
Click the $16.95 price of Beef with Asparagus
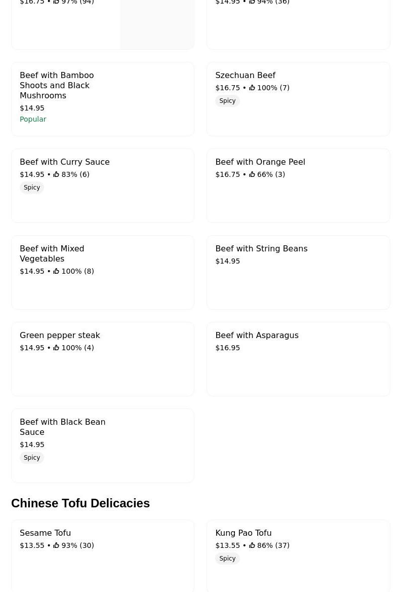coord(227,348)
